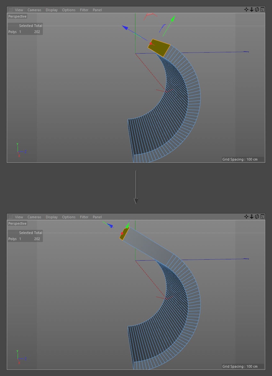Click the red axis dot in top viewport

click(151, 44)
